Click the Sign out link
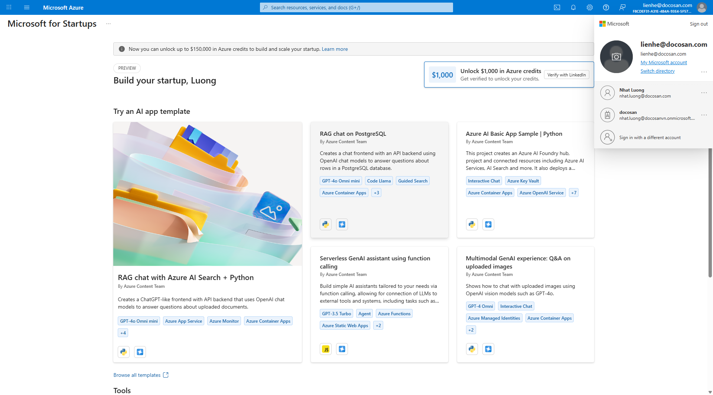The width and height of the screenshot is (713, 395). click(x=699, y=24)
